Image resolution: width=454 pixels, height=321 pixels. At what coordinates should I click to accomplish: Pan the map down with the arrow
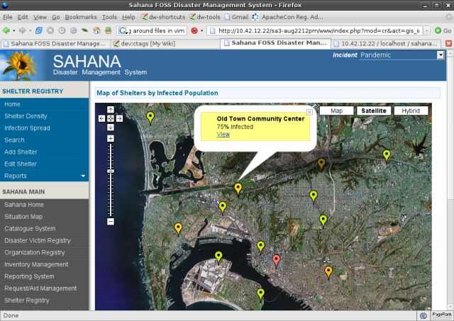tap(111, 127)
